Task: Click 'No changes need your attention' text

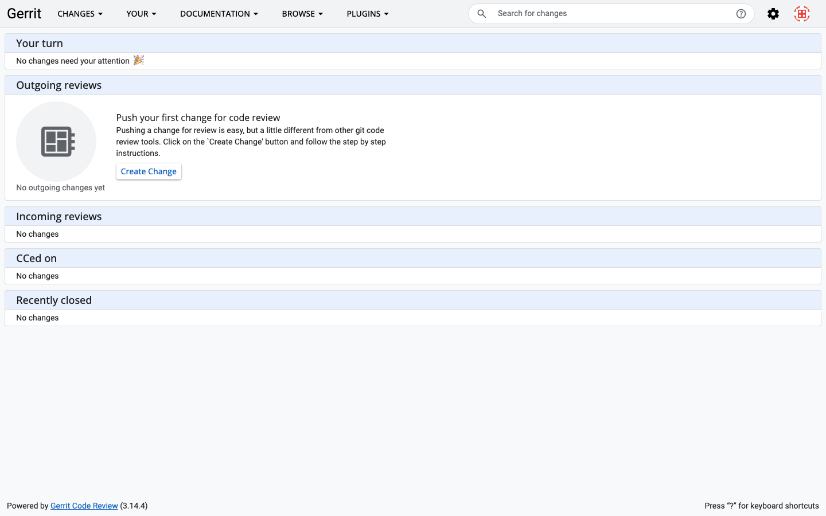Action: click(x=73, y=61)
